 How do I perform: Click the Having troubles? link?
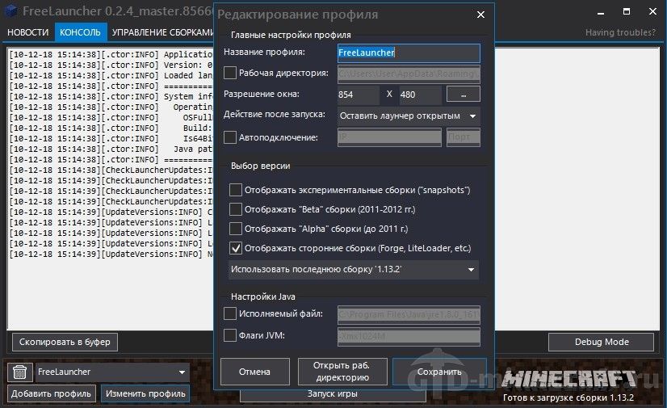click(620, 32)
